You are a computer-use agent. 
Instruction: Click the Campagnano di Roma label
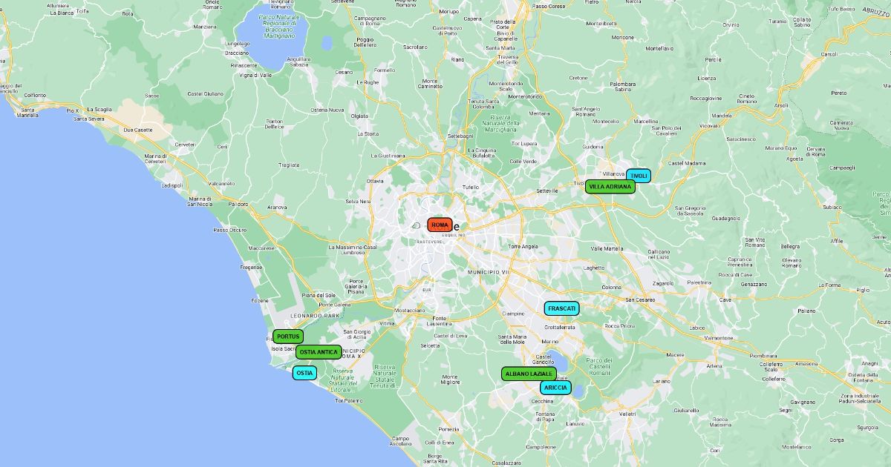pos(370,21)
